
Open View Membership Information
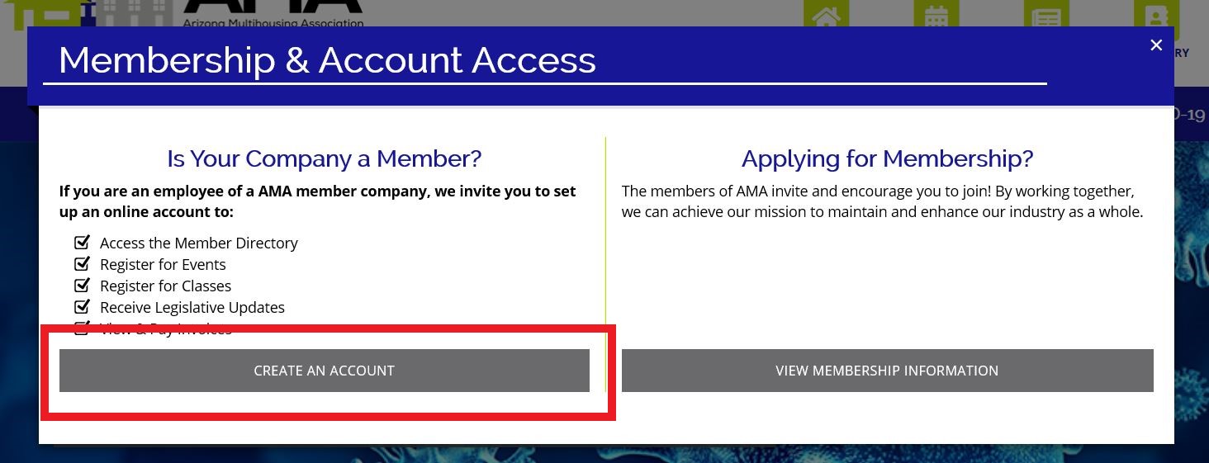(887, 371)
